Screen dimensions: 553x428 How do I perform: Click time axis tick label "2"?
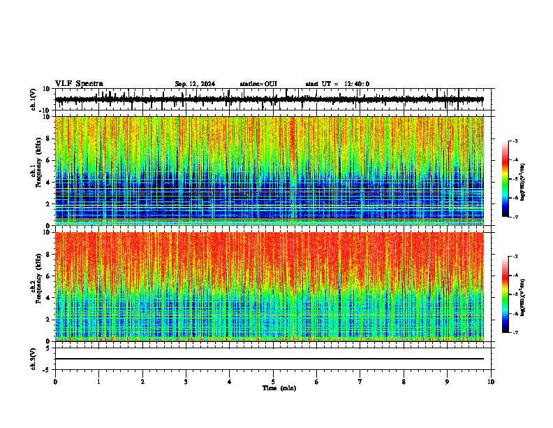(x=142, y=382)
